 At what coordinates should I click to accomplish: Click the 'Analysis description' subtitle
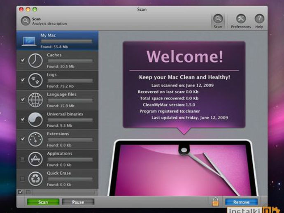49,23
